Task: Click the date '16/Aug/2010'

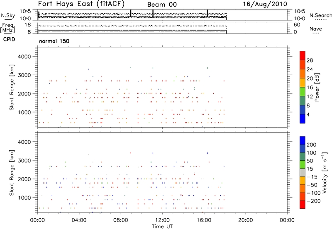Action: pos(265,4)
